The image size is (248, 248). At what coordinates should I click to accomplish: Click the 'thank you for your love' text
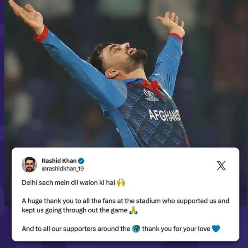176,229
